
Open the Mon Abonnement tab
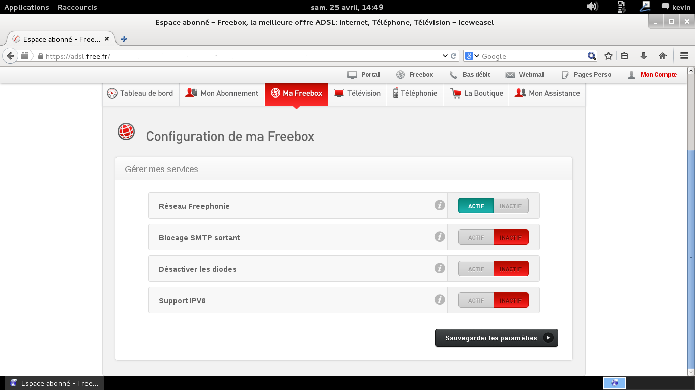point(222,94)
